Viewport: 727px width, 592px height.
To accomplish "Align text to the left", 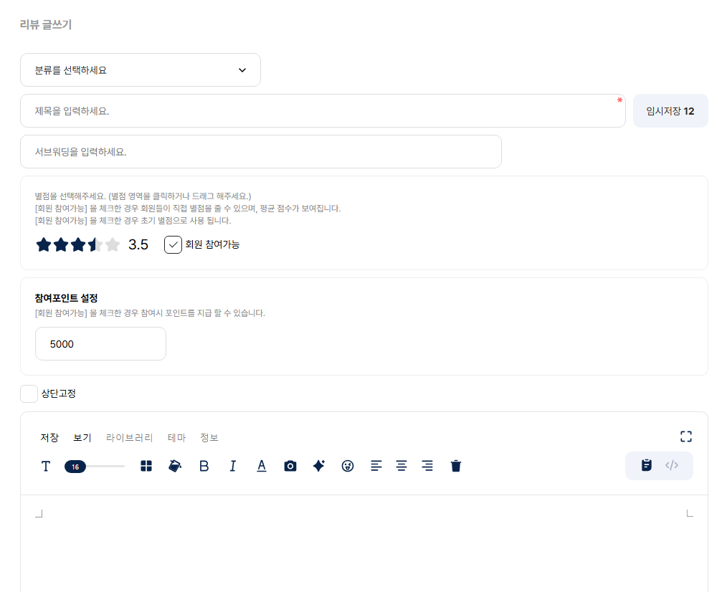I will pyautogui.click(x=376, y=466).
